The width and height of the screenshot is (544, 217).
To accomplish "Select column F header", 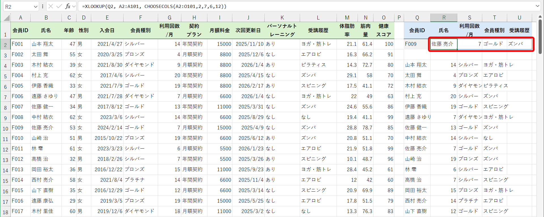I will 141,18.
